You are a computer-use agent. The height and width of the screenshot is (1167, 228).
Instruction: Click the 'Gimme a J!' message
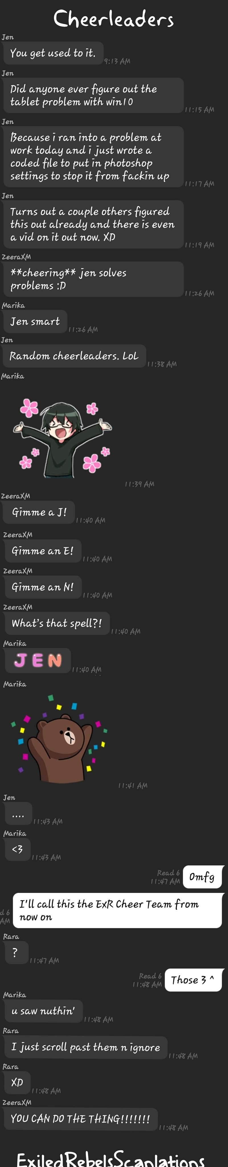(39, 512)
